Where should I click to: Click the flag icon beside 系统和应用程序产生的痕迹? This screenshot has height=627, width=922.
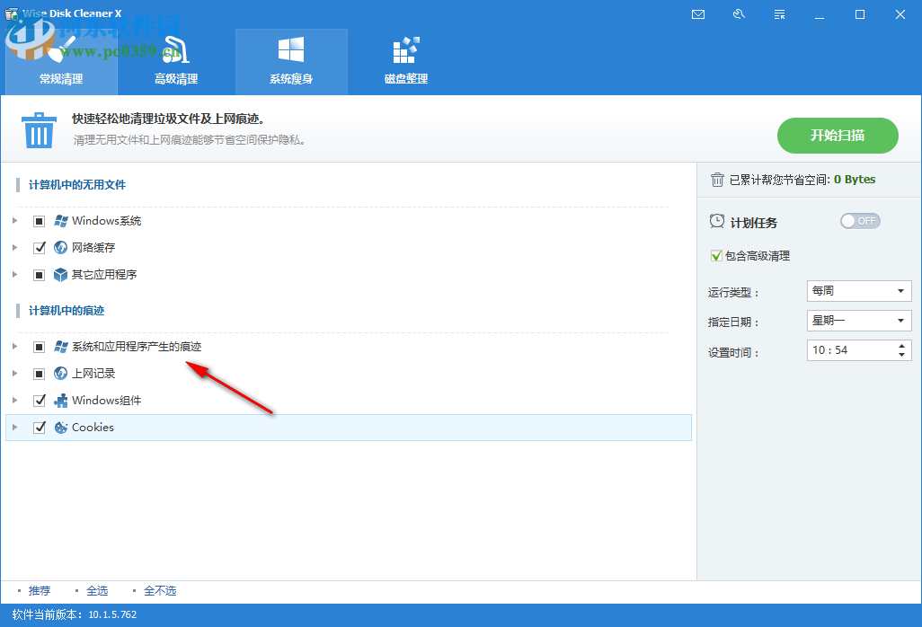(60, 347)
